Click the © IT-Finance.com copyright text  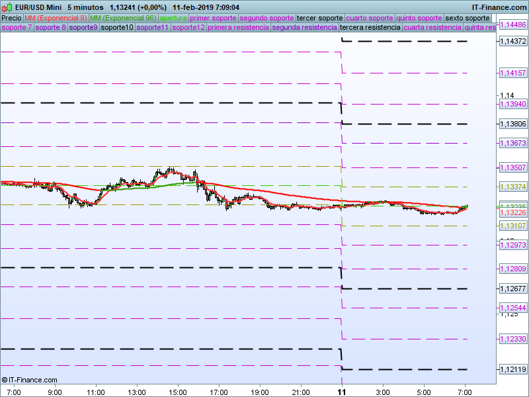(30, 380)
